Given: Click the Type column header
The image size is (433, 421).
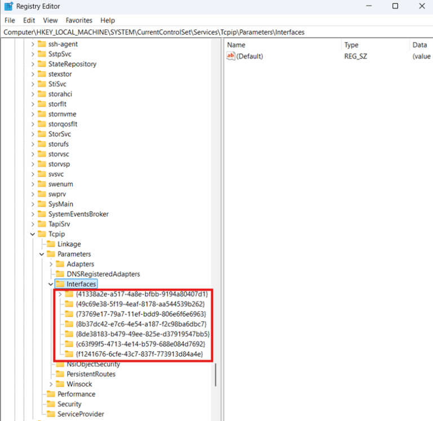Looking at the screenshot, I should click(375, 45).
